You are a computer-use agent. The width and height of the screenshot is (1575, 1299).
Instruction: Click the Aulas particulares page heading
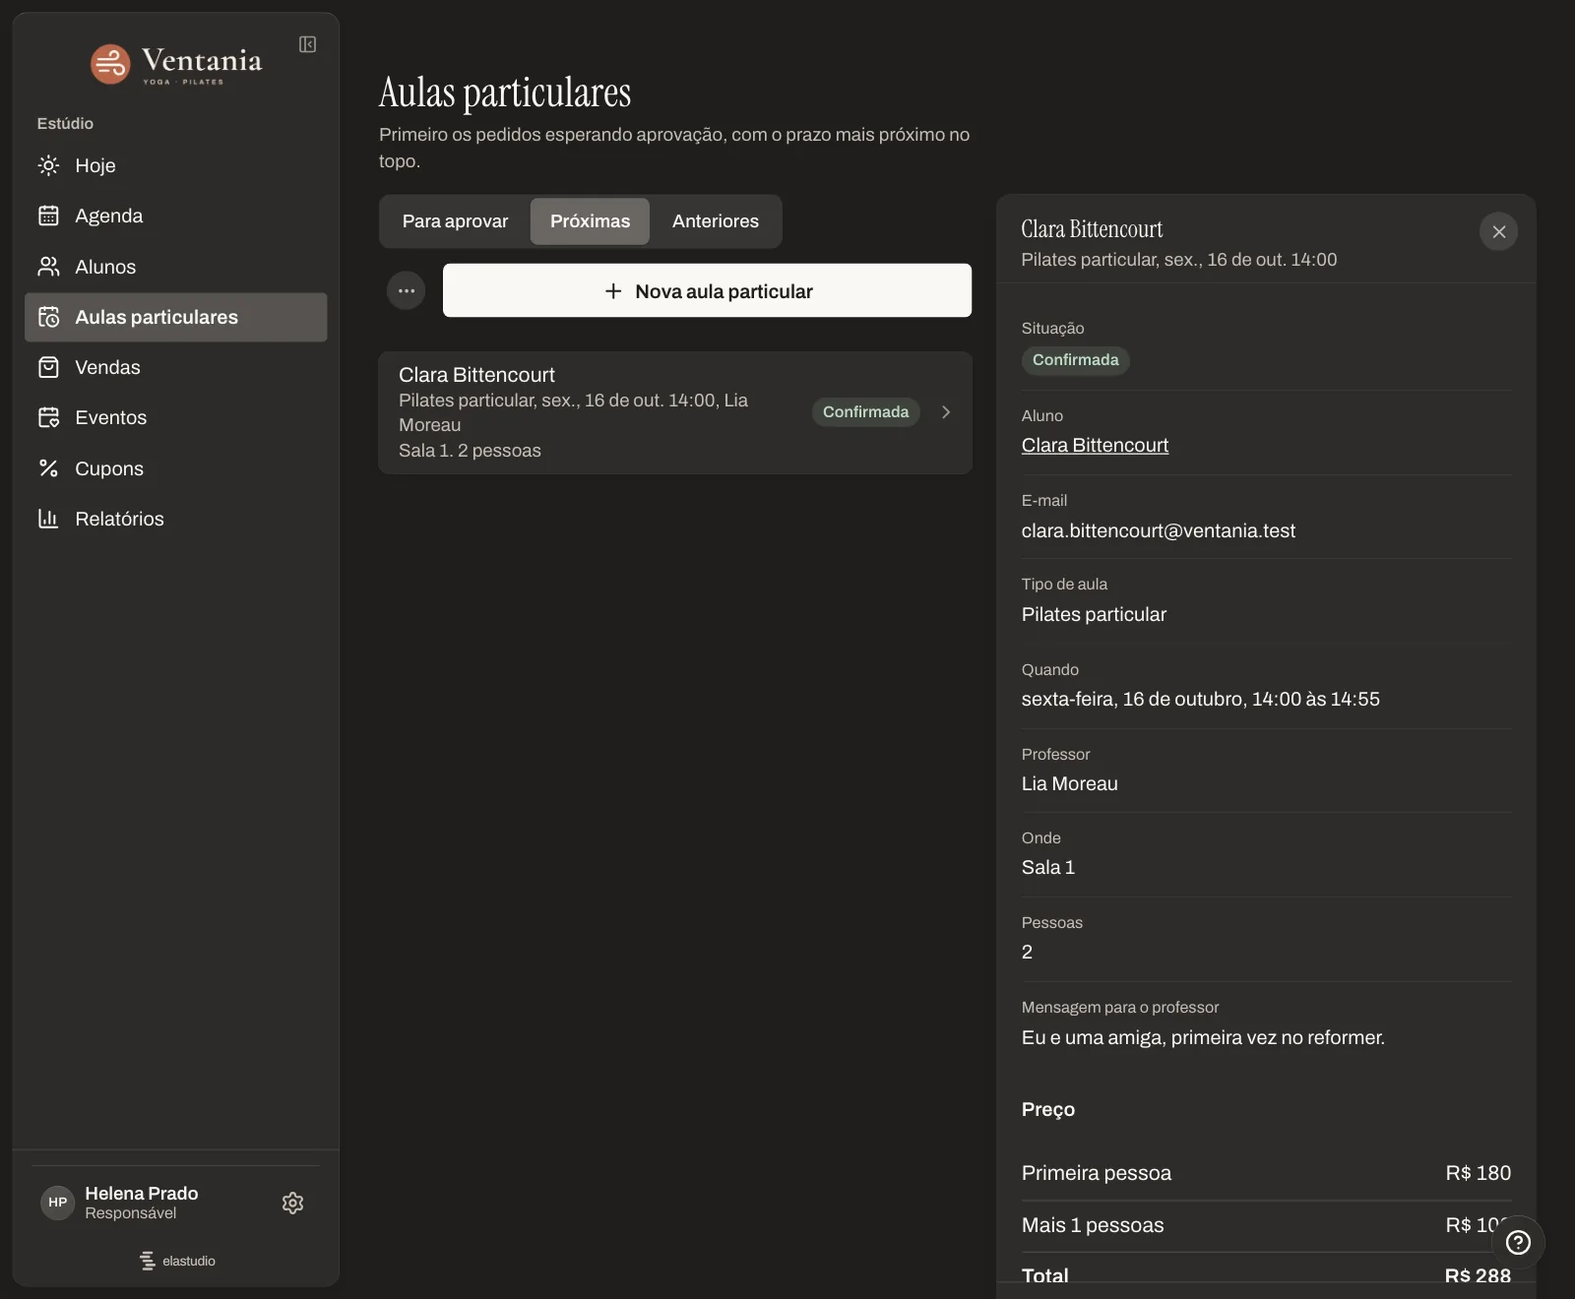[x=505, y=93]
